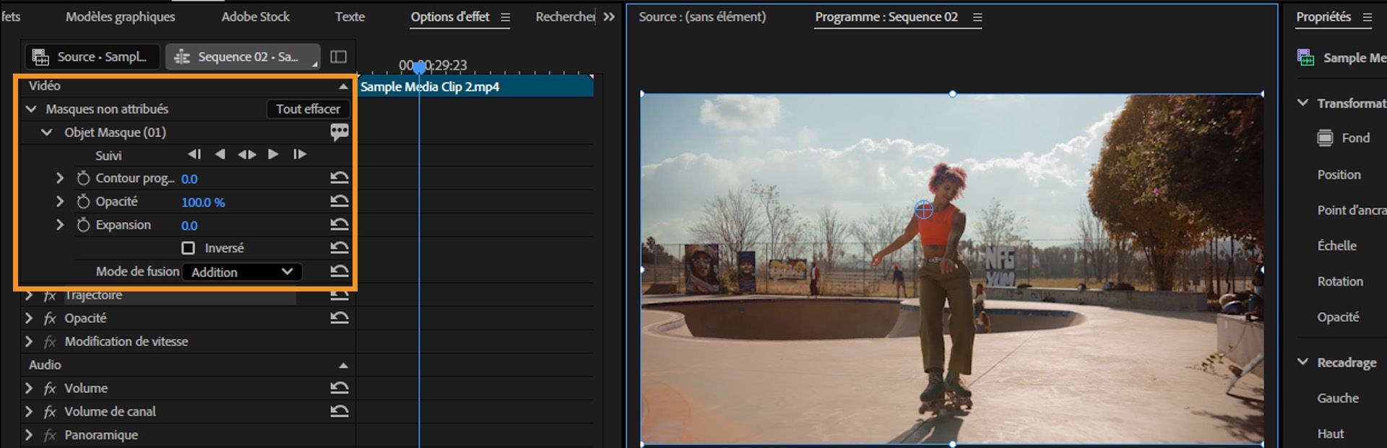Open the Options d'effet panel menu icon
Screen dimensions: 1387x448
505,17
